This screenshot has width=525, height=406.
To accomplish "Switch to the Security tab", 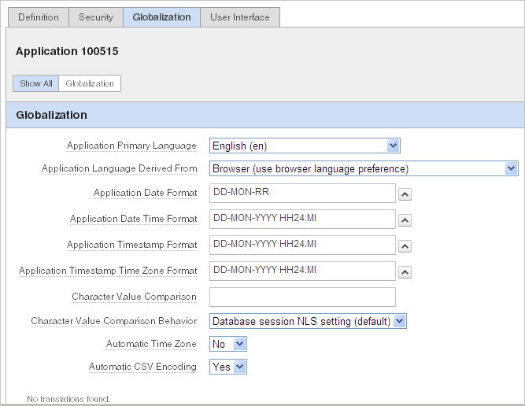I will click(96, 17).
